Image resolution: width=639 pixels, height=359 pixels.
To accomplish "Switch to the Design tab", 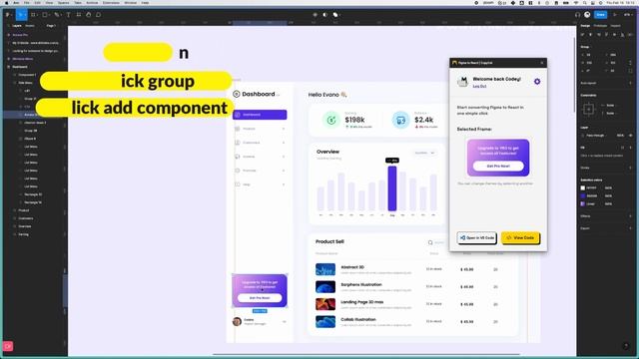I will click(x=585, y=26).
